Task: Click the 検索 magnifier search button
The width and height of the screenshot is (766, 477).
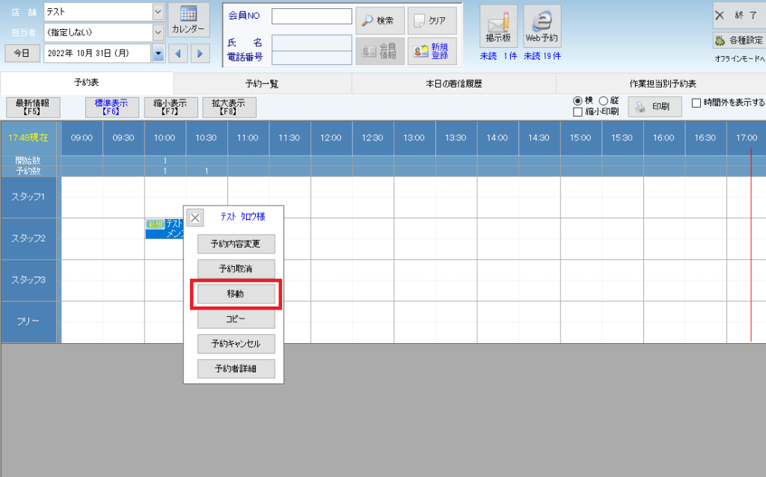Action: click(x=379, y=21)
